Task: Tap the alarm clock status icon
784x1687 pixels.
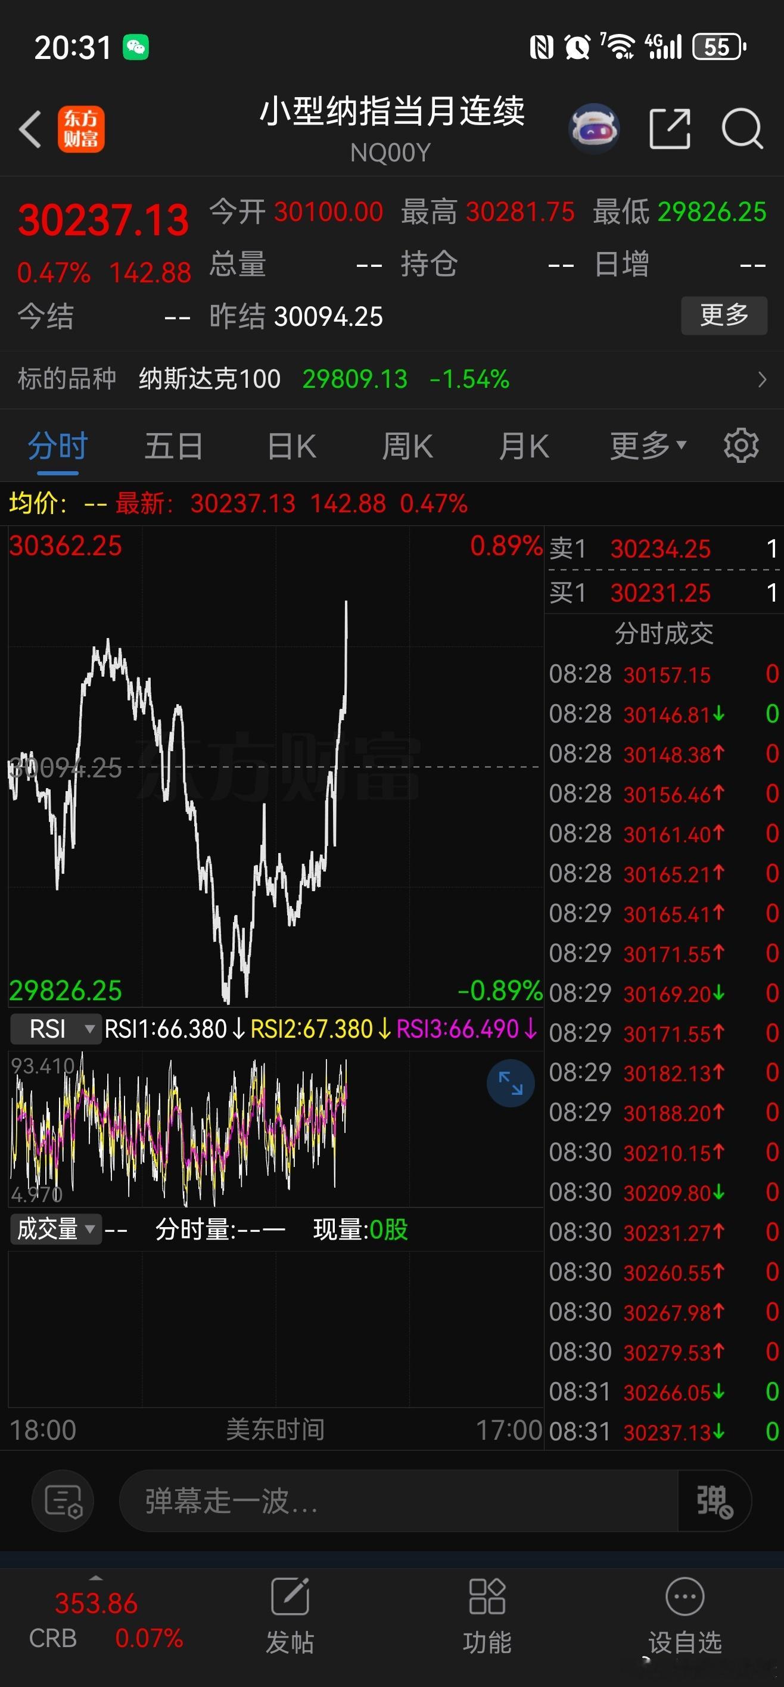Action: (577, 47)
